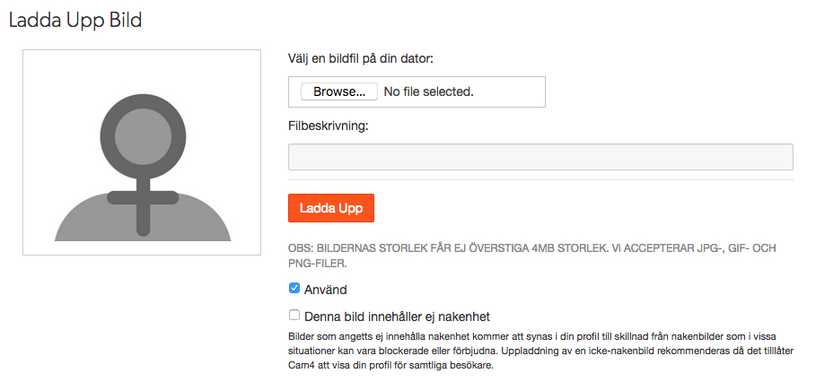
Task: Check the "innehåller ej nakenhet" checkbox
Action: [x=294, y=315]
